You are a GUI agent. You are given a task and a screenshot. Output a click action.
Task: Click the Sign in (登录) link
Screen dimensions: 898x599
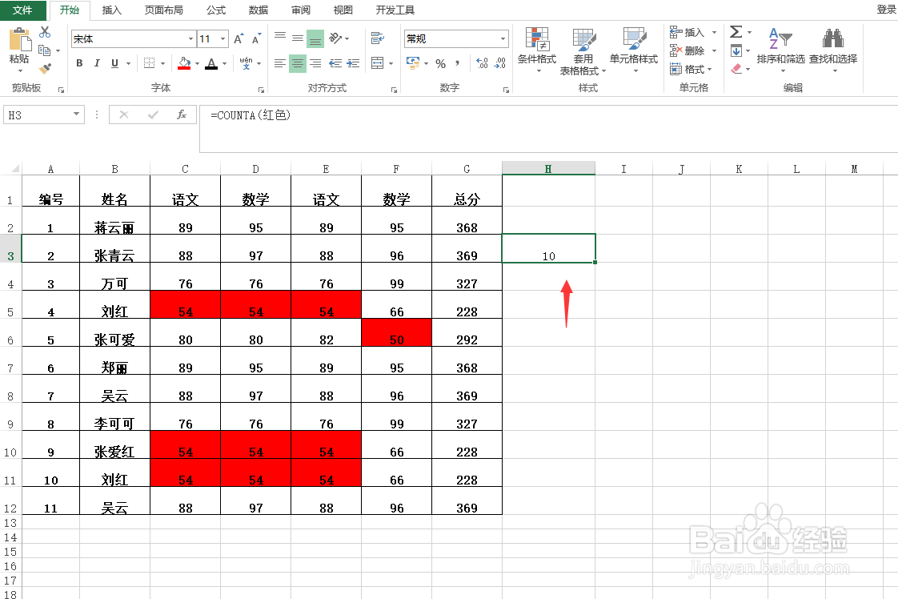[x=887, y=9]
